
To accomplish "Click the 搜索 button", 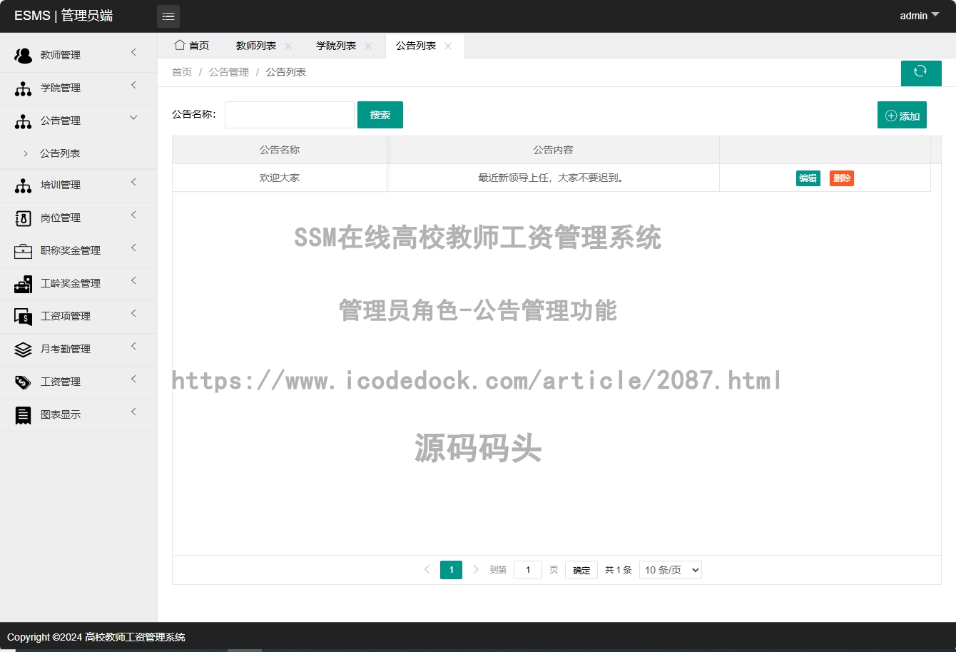I will tap(380, 115).
